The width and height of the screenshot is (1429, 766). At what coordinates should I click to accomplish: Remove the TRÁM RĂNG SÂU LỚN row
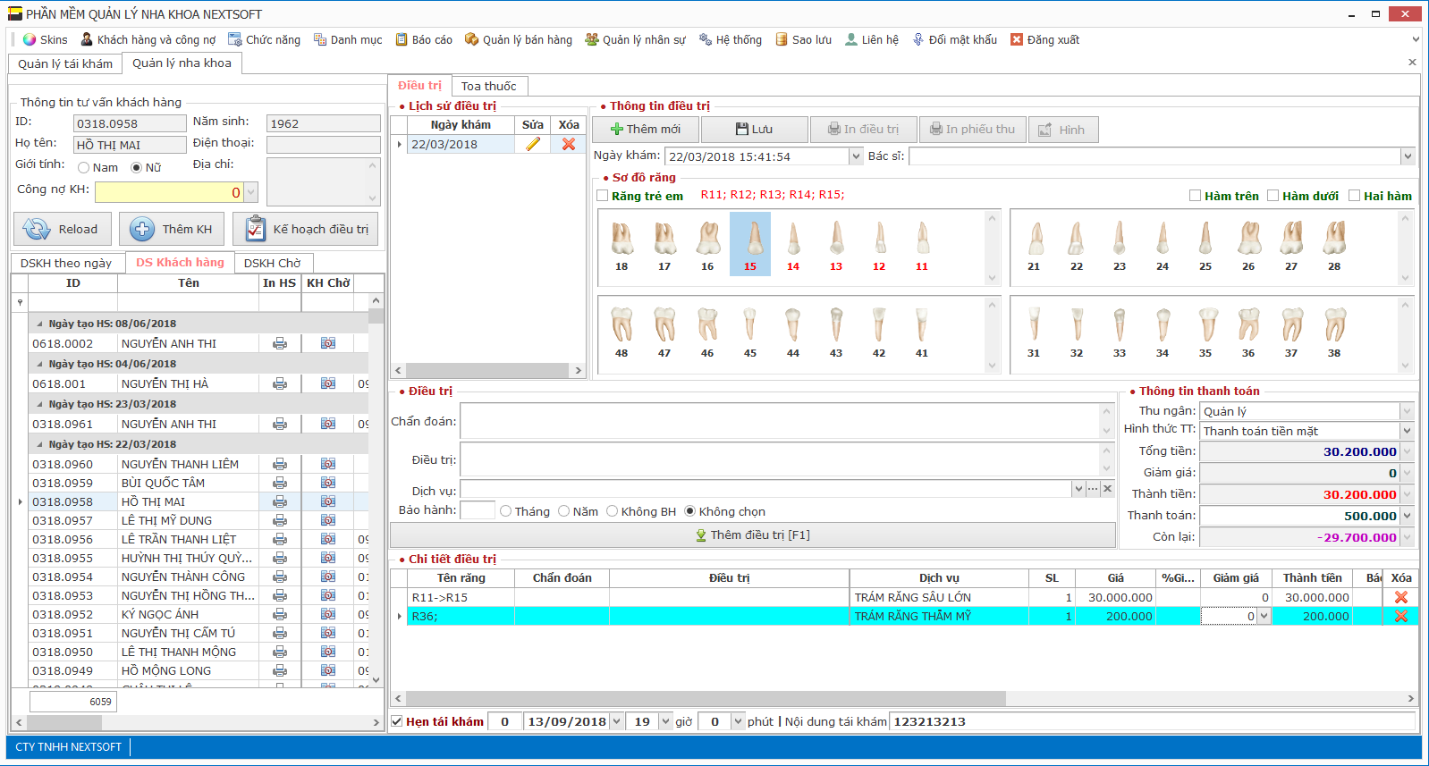pos(1400,597)
